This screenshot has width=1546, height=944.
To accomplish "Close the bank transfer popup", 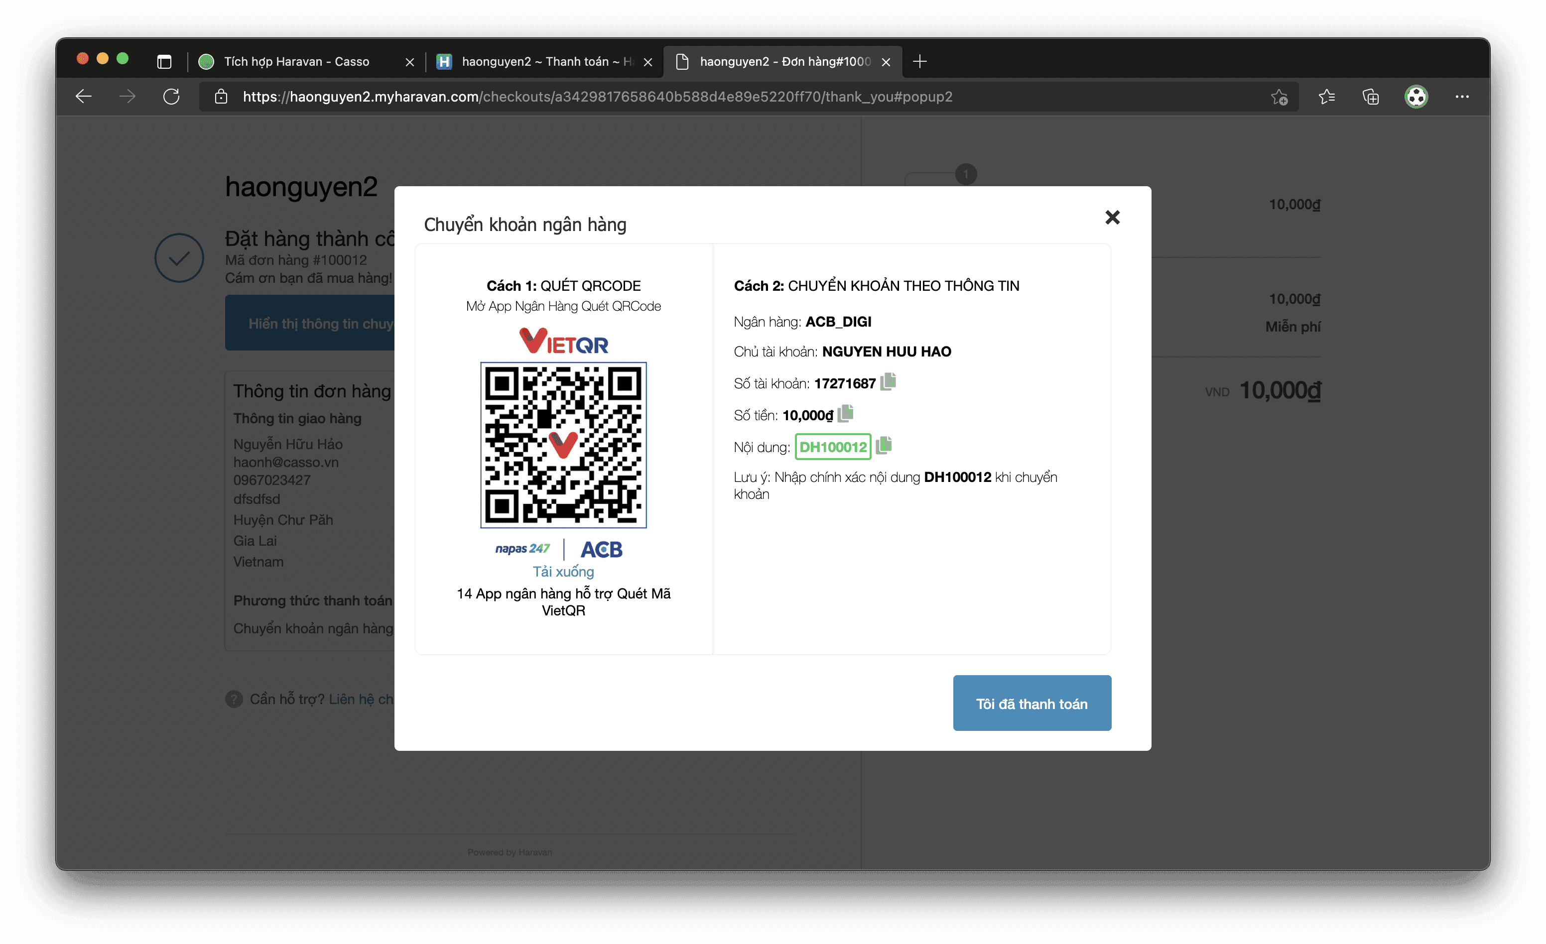I will point(1112,218).
